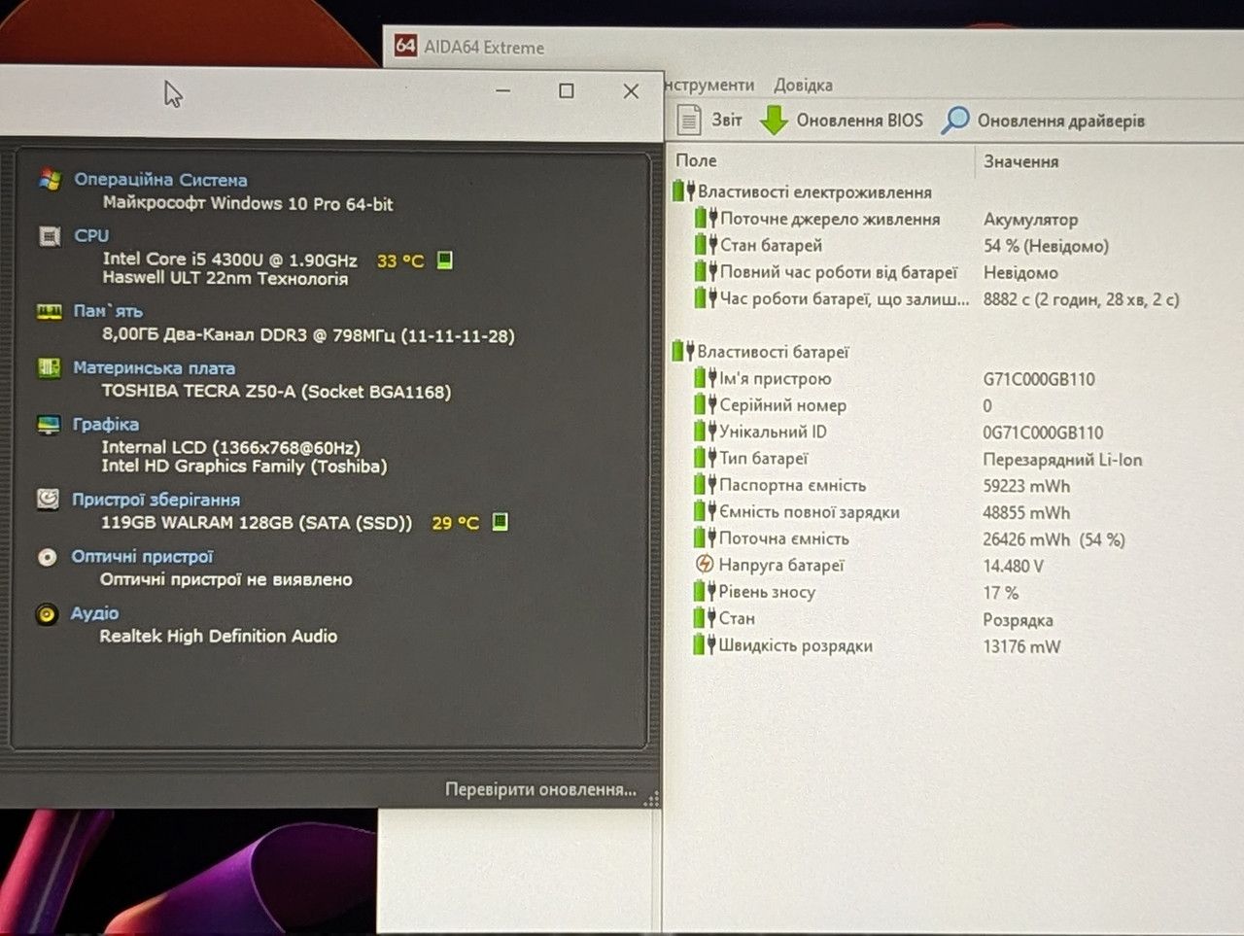Viewport: 1244px width, 936px height.
Task: Click battery icon beside Тип батареї
Action: (706, 458)
